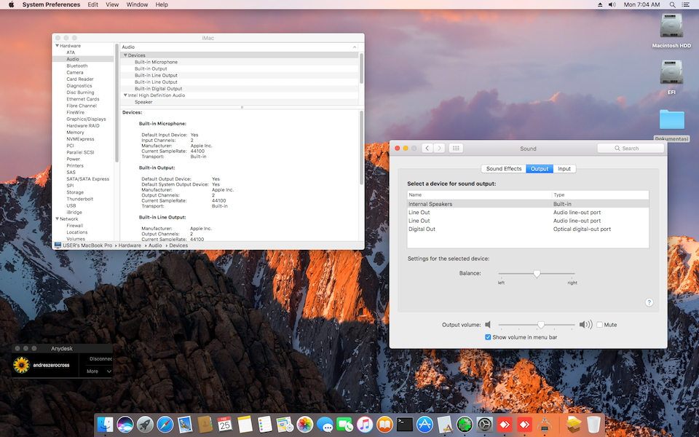Select the EFI drive on desktop
The width and height of the screenshot is (699, 437).
pos(671,76)
